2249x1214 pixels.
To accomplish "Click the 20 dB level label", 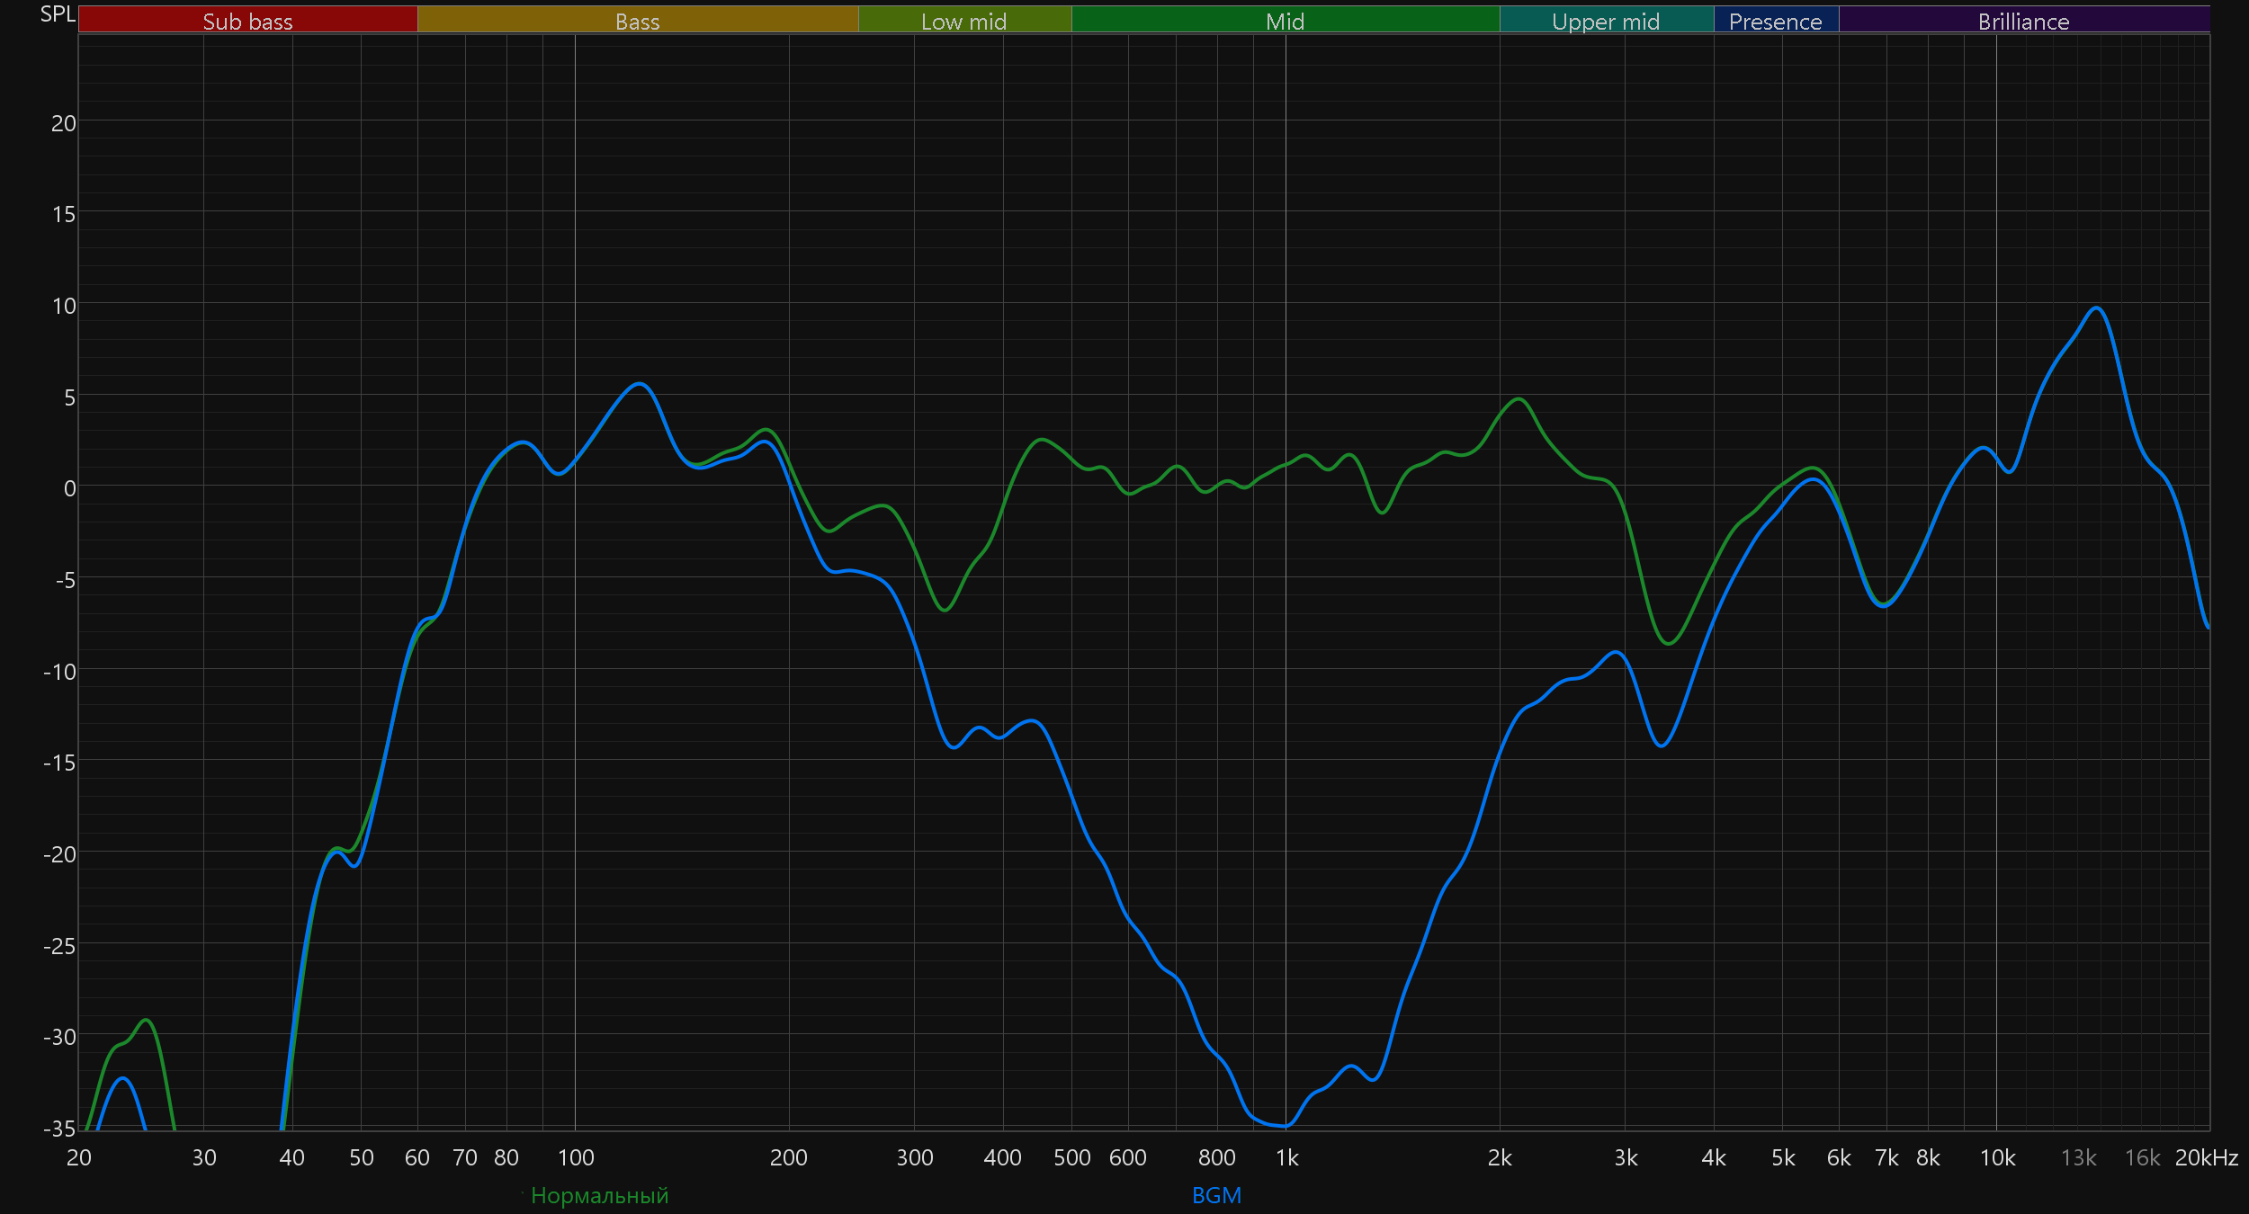I will tap(63, 123).
